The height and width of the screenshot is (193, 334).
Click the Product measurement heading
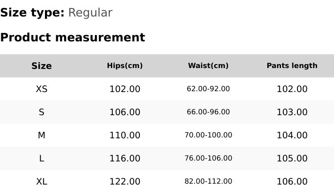click(73, 38)
